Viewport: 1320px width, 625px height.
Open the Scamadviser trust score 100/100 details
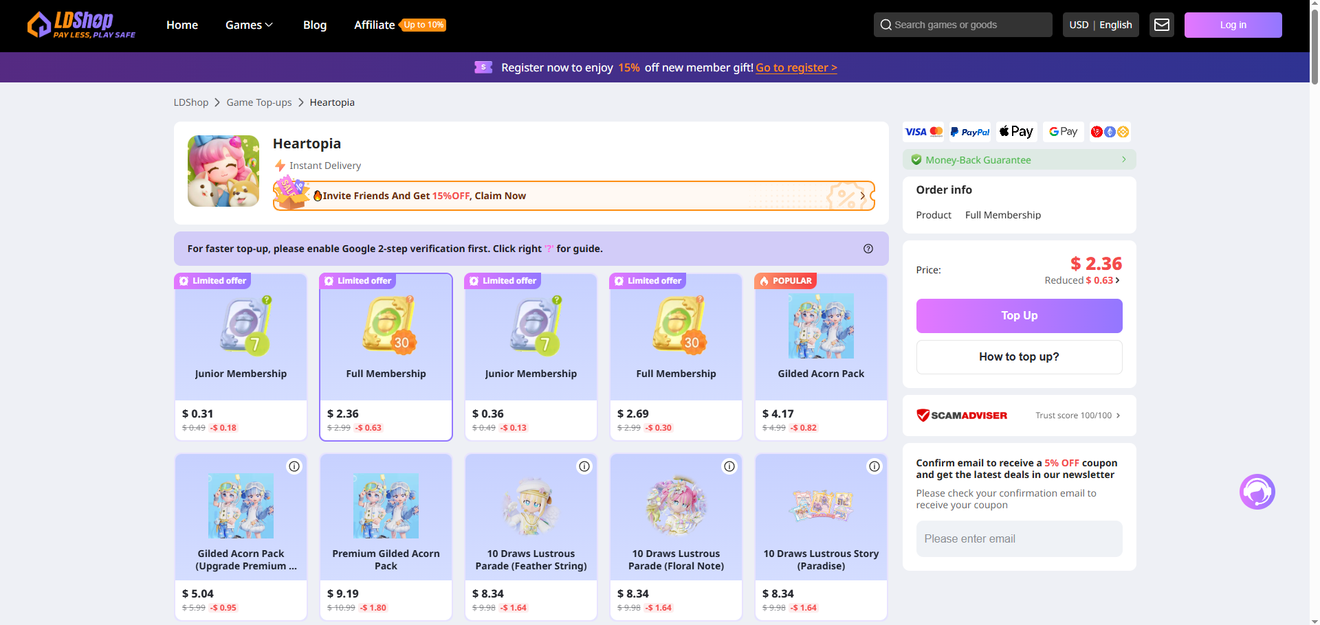click(1078, 416)
